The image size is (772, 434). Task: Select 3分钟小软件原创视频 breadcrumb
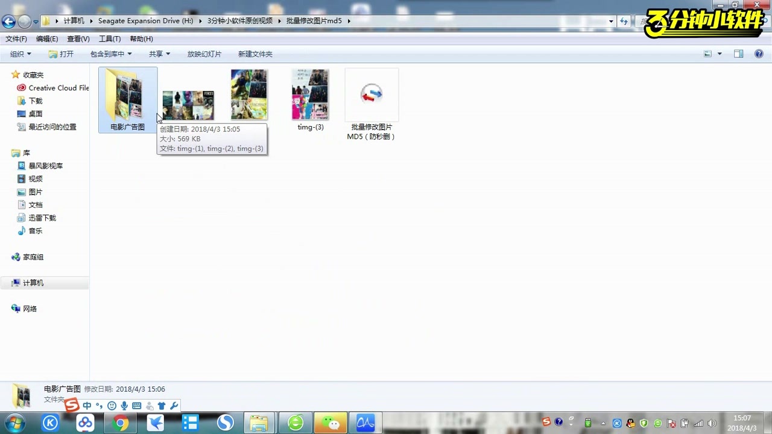(240, 21)
